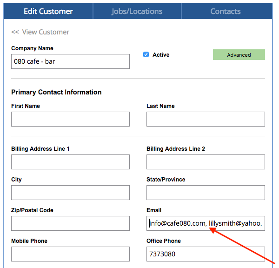Click the green Advanced button
This screenshot has width=279, height=268.
point(239,55)
